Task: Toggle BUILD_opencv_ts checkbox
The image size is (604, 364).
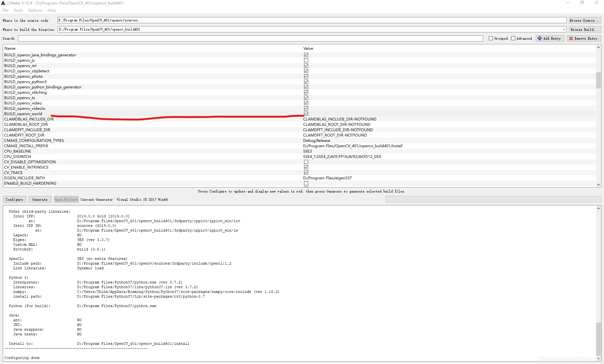Action: [306, 98]
